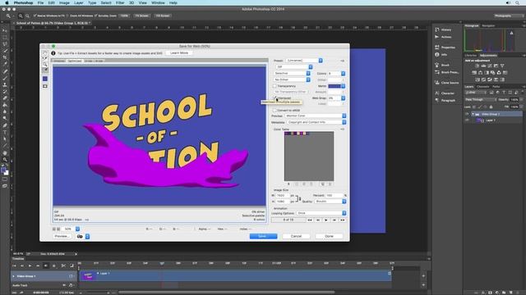Select the Hand tool in Save for Web
Viewport: 526px width, 295px height.
click(45, 52)
